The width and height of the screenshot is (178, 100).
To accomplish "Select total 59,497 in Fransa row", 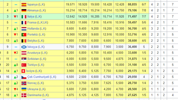I will click(x=132, y=22).
